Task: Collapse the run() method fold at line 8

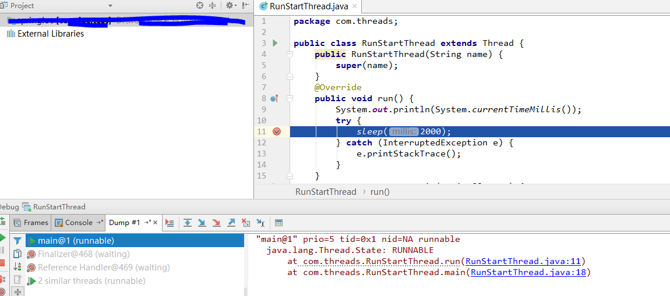Action: tap(290, 98)
